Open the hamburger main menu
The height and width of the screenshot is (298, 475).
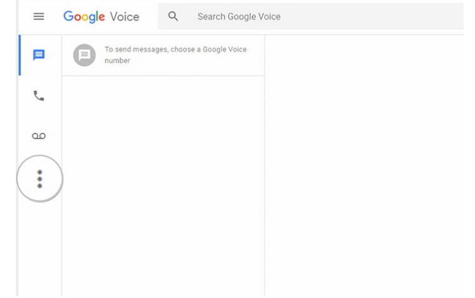click(x=39, y=16)
